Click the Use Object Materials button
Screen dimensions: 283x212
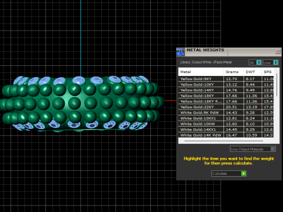pos(253,149)
